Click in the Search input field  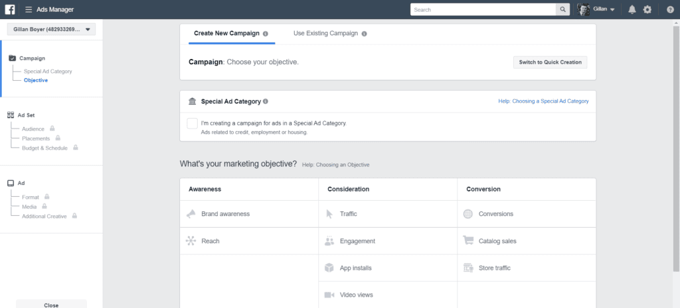tap(483, 9)
